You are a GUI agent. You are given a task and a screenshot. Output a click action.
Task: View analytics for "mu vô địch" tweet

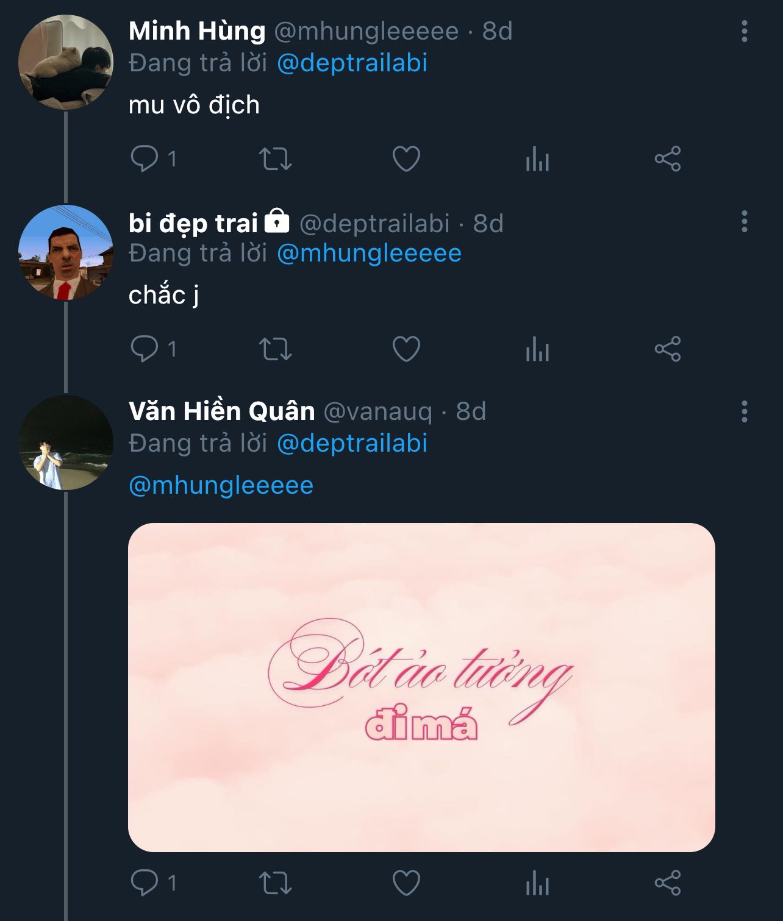click(x=537, y=160)
